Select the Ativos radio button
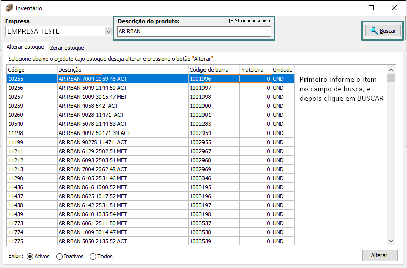This screenshot has height=268, width=407. (30, 256)
